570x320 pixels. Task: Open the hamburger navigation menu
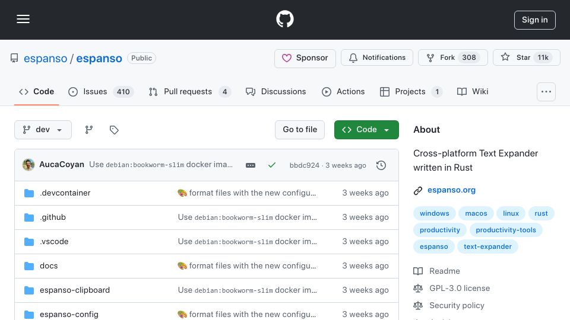click(23, 19)
